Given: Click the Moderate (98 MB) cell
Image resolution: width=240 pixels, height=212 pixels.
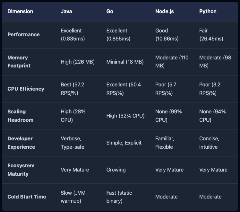Looking at the screenshot, I should tap(215, 62).
